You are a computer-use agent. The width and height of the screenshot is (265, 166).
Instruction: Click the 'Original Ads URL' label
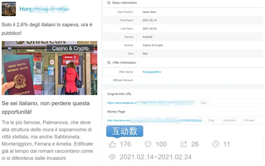pyautogui.click(x=119, y=94)
